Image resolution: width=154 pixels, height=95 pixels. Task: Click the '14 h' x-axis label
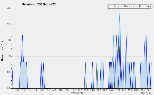[x=99, y=90]
